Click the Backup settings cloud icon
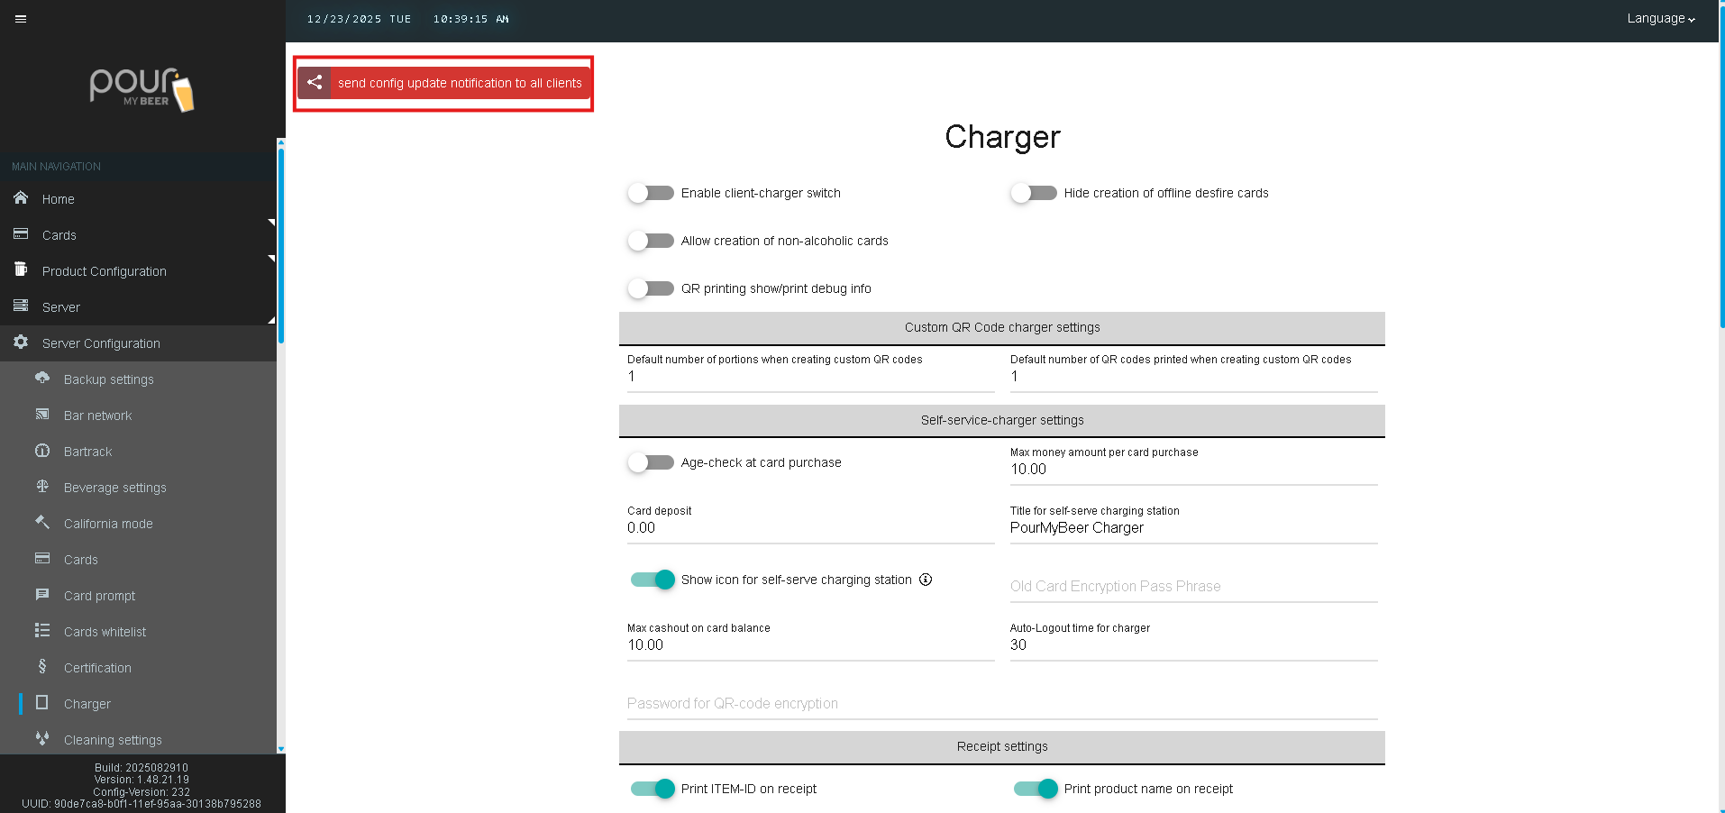This screenshot has height=813, width=1725. 42,379
